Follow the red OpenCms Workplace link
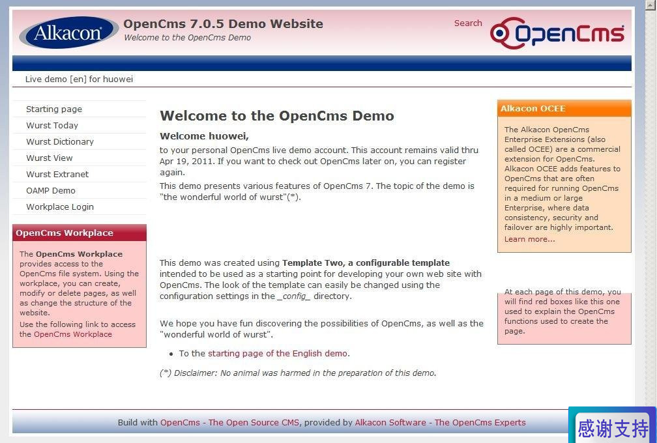 tap(73, 335)
